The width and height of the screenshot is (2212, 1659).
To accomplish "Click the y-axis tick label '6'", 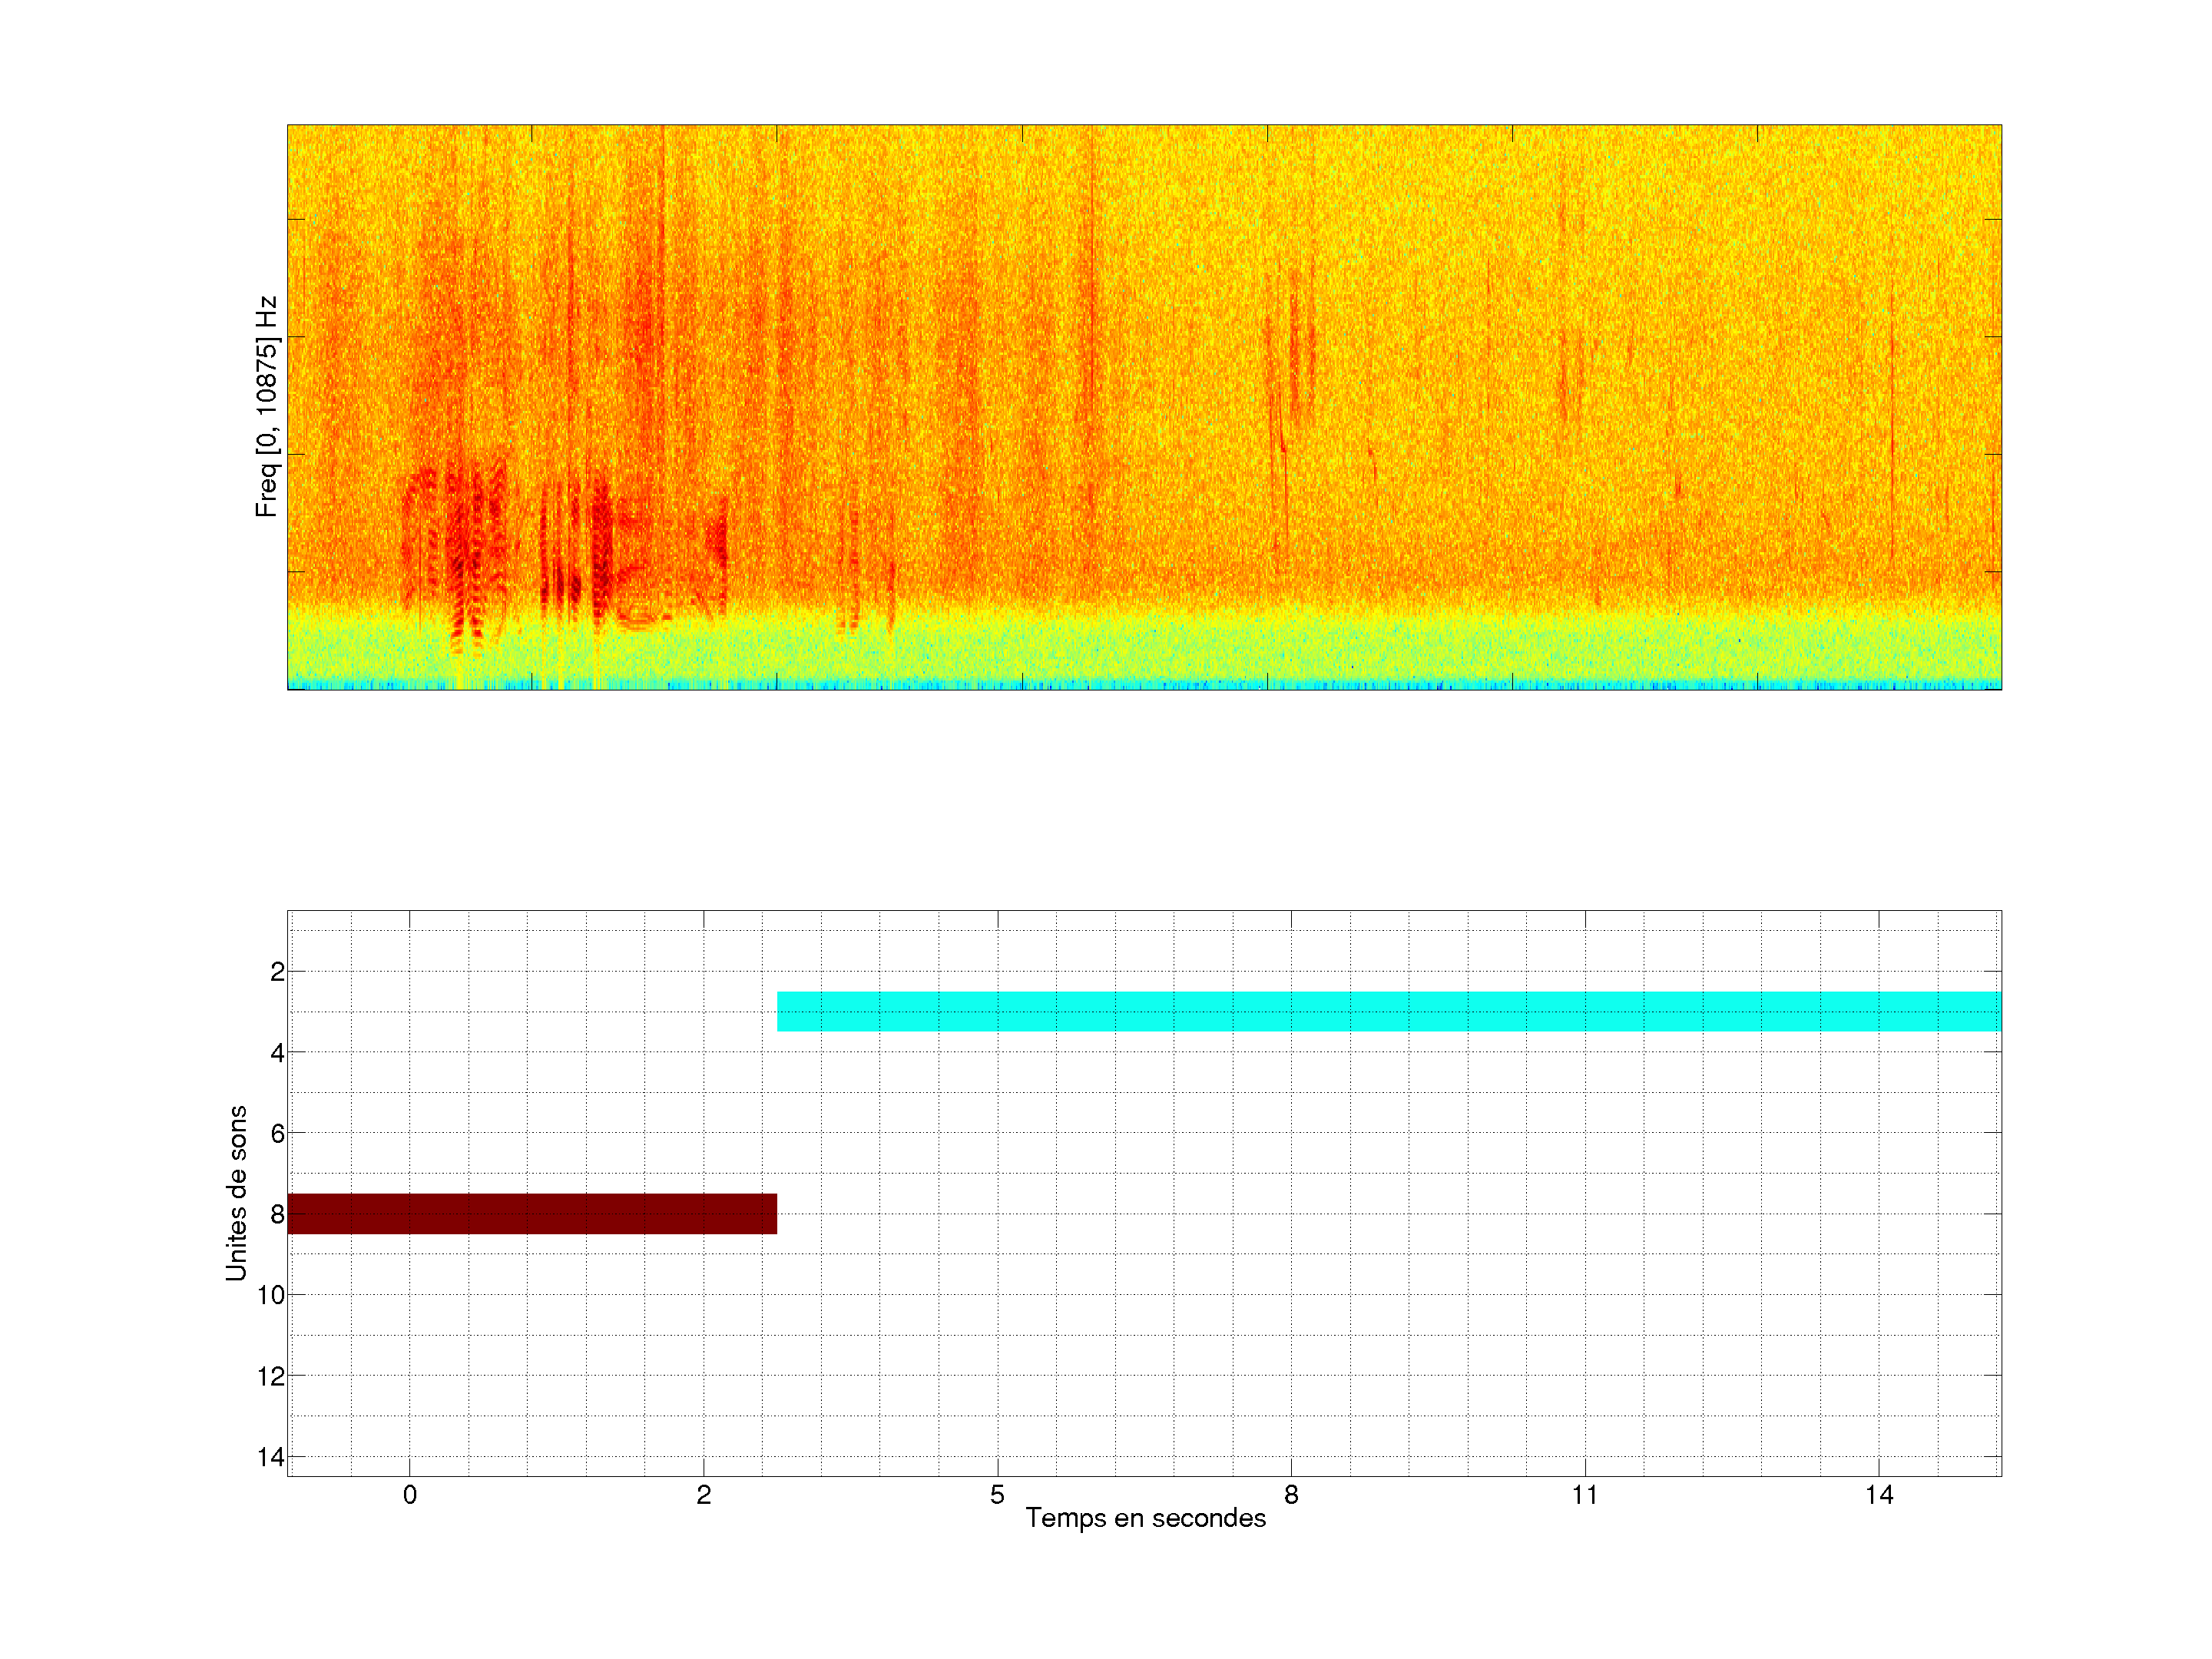I will pos(277,1134).
